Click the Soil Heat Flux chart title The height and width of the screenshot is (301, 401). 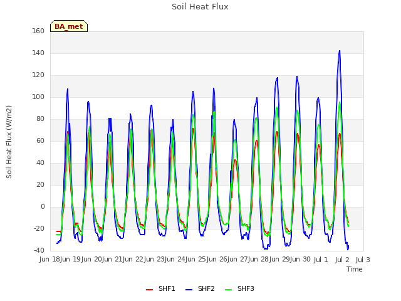pyautogui.click(x=200, y=7)
